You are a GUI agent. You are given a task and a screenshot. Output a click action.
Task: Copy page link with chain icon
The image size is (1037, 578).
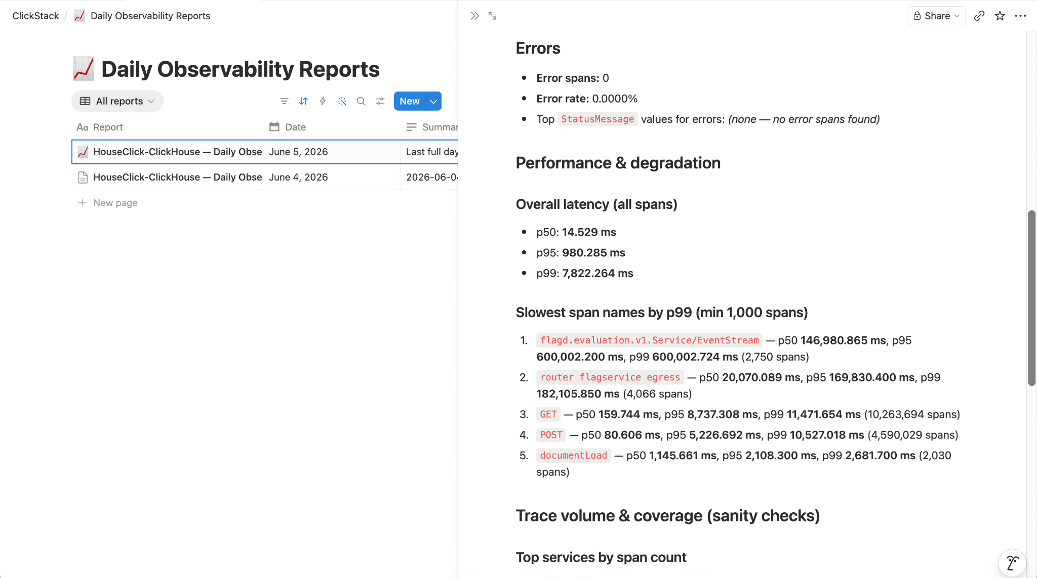tap(979, 16)
